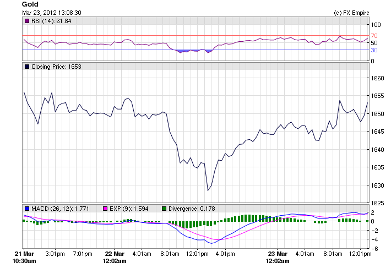Click the lowest trough of the price line
This screenshot has width=391, height=268.
click(208, 190)
